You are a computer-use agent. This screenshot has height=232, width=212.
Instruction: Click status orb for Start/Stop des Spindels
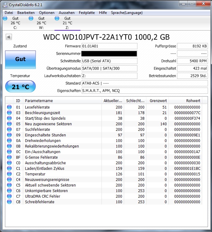tap(9, 118)
